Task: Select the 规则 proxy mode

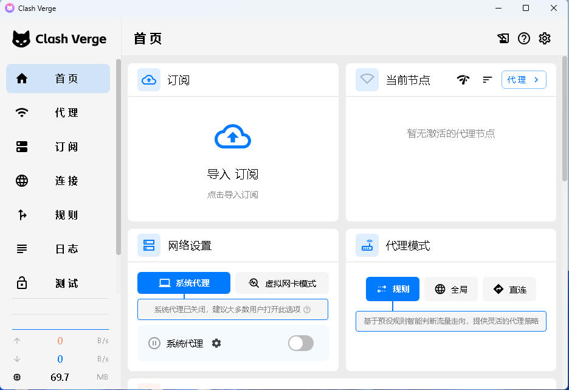Action: click(393, 289)
